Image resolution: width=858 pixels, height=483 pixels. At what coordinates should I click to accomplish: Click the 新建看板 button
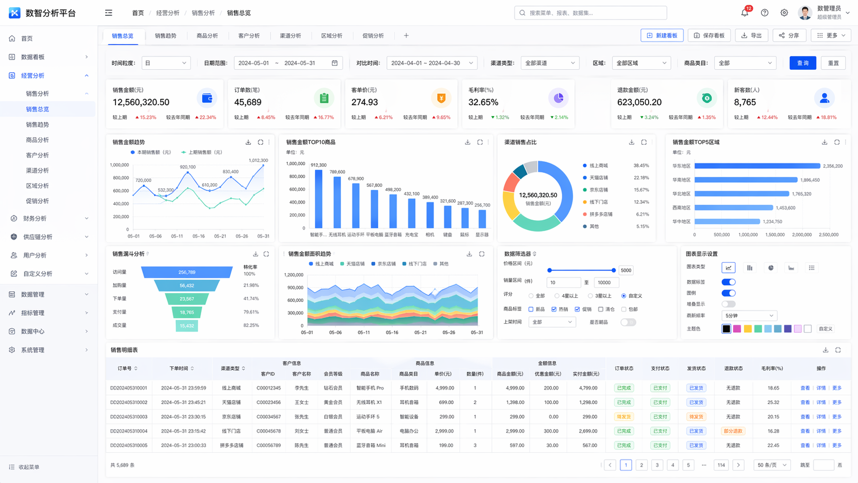tap(662, 35)
